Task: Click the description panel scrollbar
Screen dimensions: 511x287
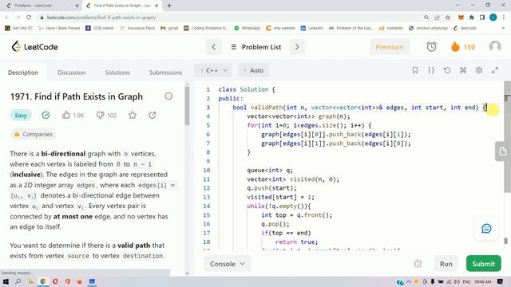Action: point(187,106)
